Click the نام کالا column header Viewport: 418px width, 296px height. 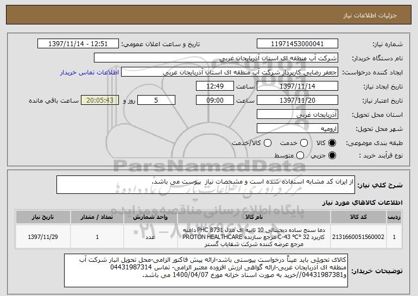pos(254,217)
